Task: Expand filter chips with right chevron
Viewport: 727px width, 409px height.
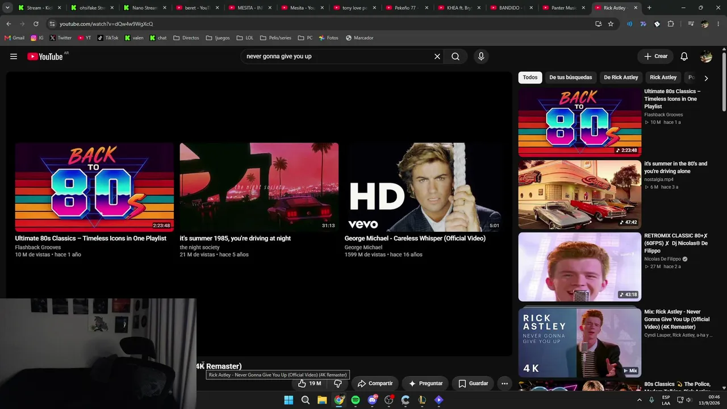Action: tap(706, 78)
